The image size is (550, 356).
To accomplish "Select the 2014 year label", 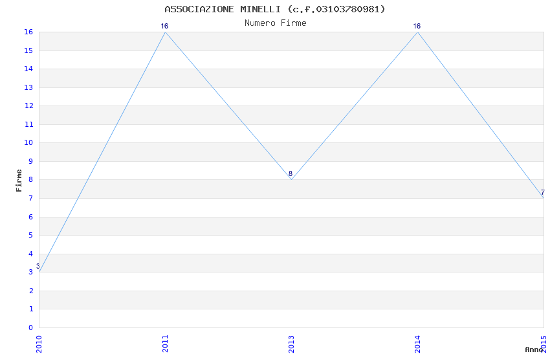I will (x=417, y=344).
